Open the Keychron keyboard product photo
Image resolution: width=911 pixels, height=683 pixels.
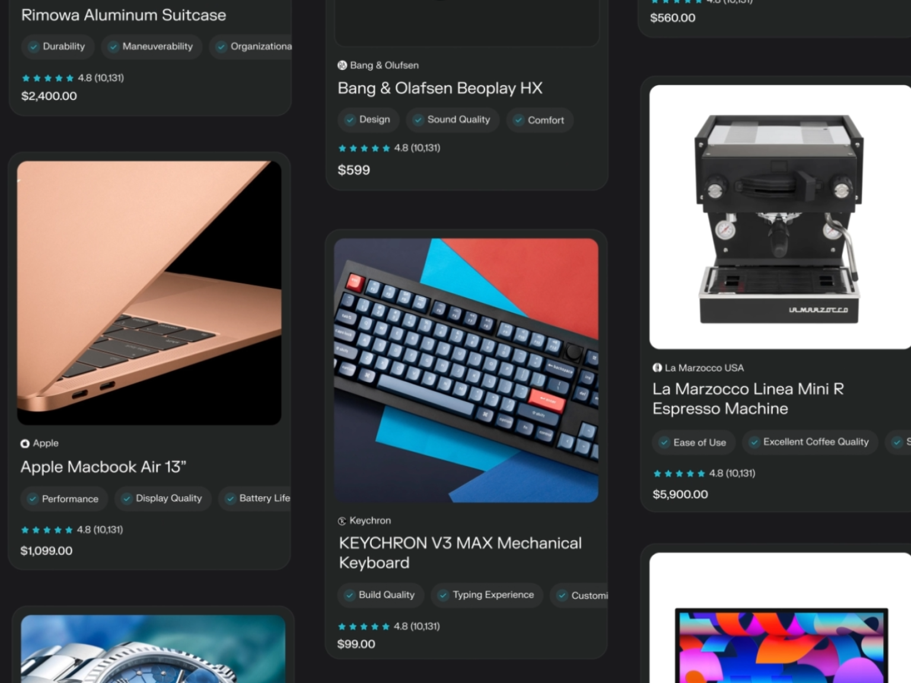tap(466, 371)
